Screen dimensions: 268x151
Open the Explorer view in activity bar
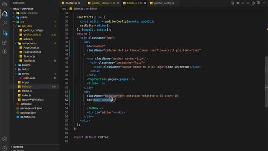(5, 14)
